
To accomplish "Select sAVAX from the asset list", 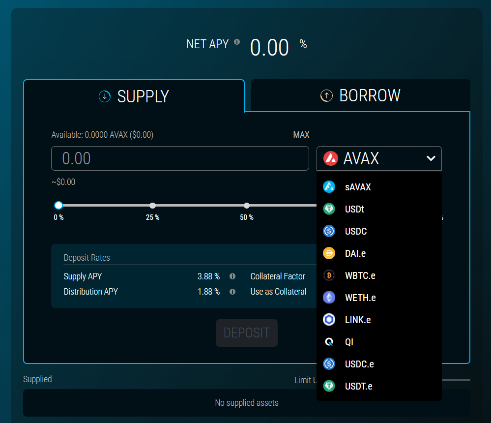I will pos(379,187).
